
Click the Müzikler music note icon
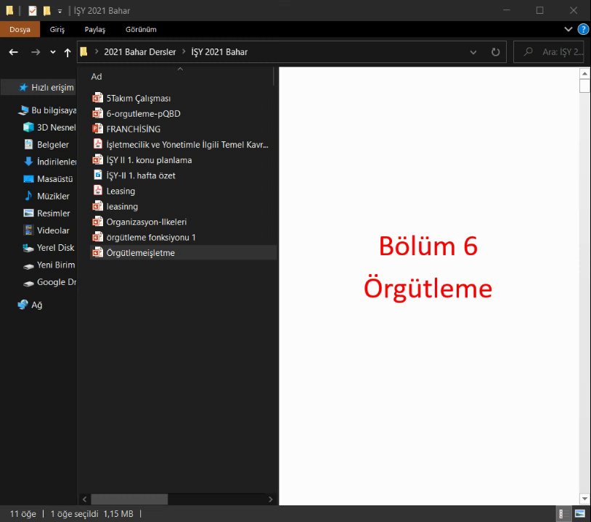pyautogui.click(x=28, y=196)
